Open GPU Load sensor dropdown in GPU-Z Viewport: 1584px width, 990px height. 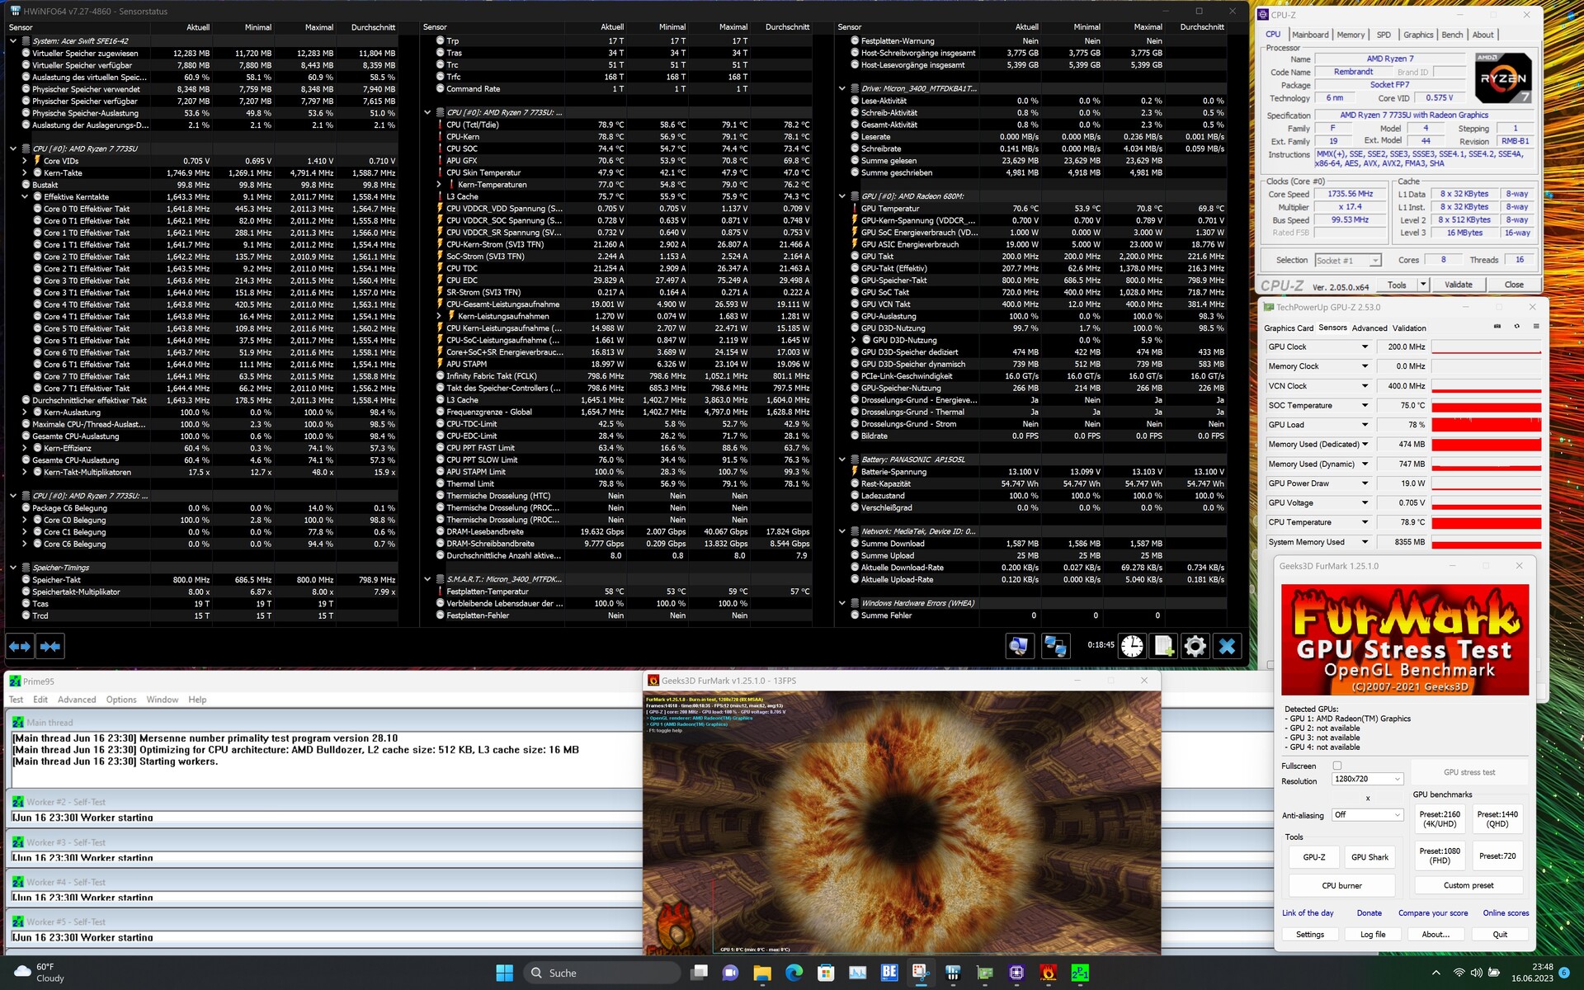pos(1365,425)
